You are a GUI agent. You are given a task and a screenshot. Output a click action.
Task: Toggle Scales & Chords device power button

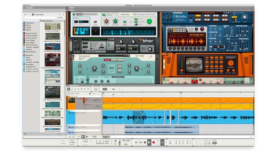point(74,14)
